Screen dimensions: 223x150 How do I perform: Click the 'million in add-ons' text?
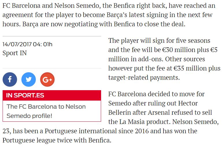(x=136, y=59)
